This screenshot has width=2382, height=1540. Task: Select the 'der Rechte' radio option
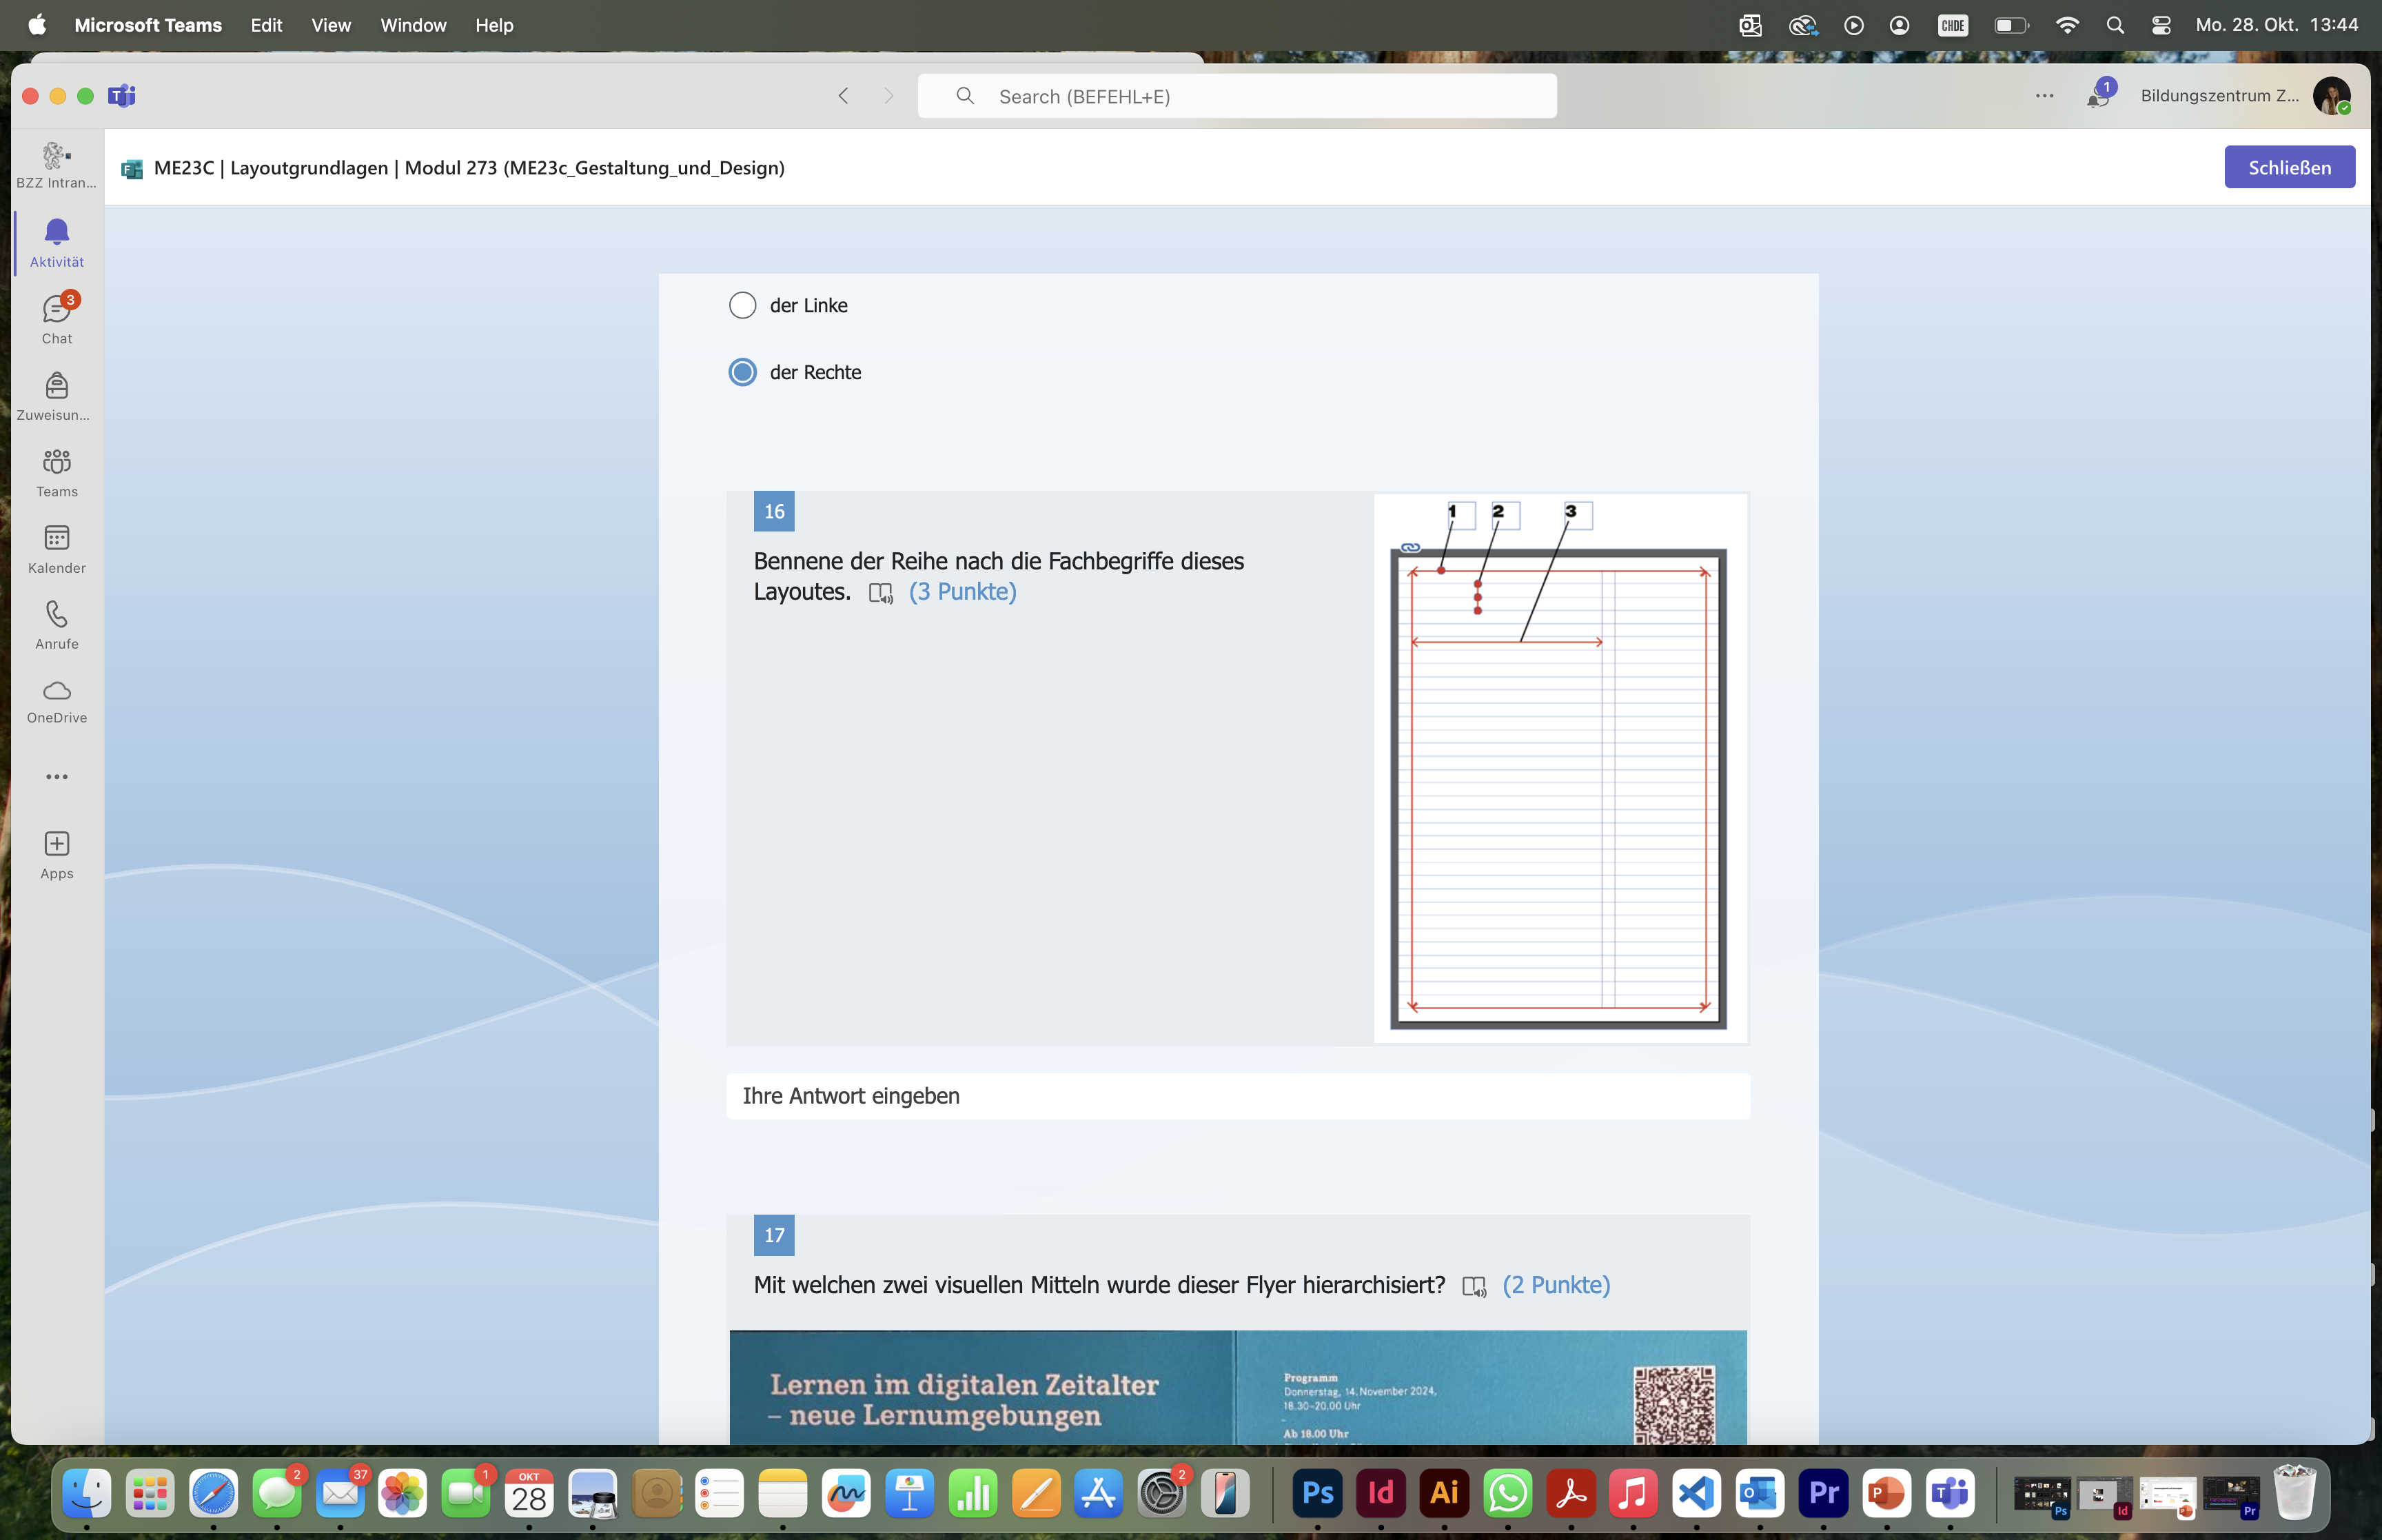tap(743, 372)
